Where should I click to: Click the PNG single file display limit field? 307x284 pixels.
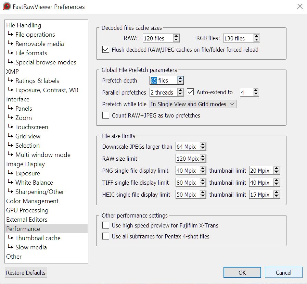(187, 171)
